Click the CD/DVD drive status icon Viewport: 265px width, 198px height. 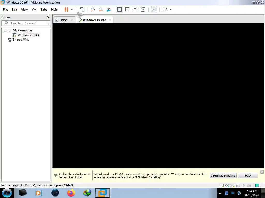227,186
